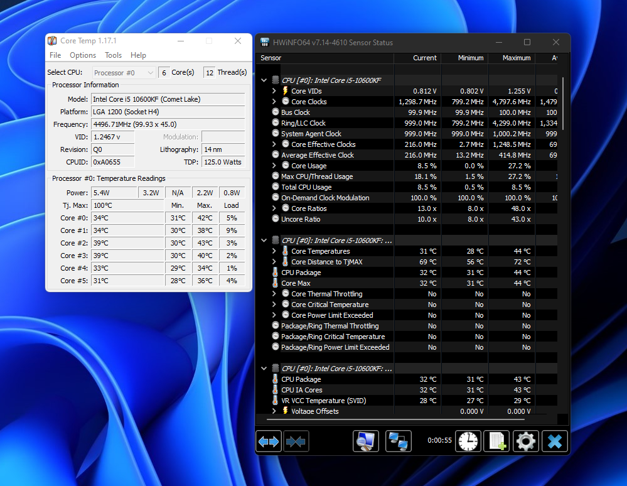Reset the clock timer icon in HWiNFO
Viewport: 627px width, 486px height.
point(468,441)
